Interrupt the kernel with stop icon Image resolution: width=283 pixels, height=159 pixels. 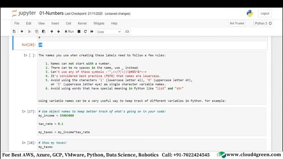[x=79, y=31]
